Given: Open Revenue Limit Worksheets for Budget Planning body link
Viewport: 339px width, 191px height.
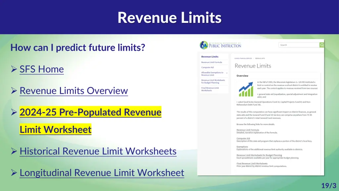Looking at the screenshot, I should [259, 155].
